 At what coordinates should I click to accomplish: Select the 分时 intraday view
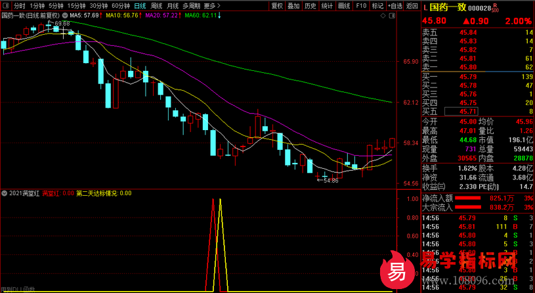[20, 6]
